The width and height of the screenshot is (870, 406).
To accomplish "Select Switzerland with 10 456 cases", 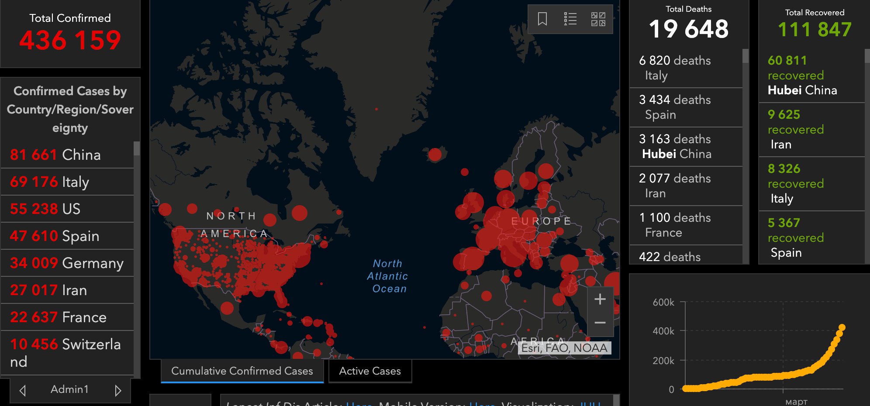I will pos(67,353).
